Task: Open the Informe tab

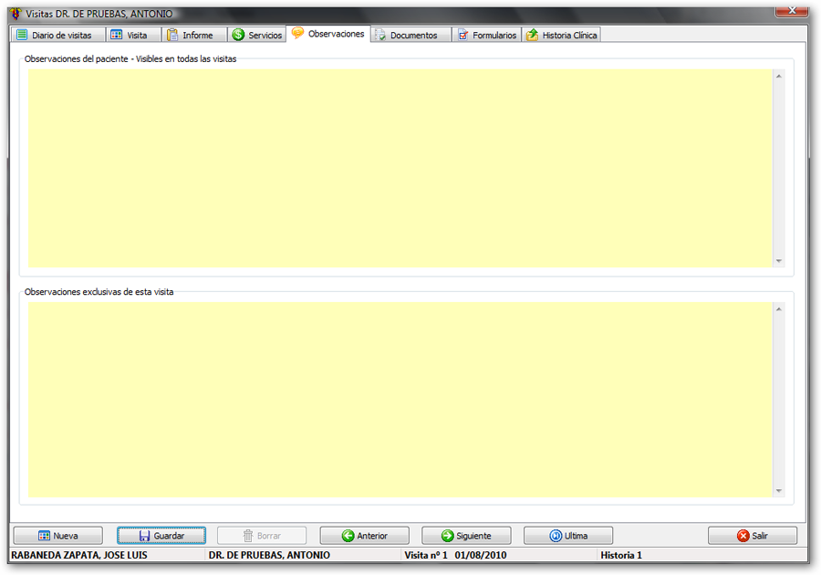Action: [190, 35]
